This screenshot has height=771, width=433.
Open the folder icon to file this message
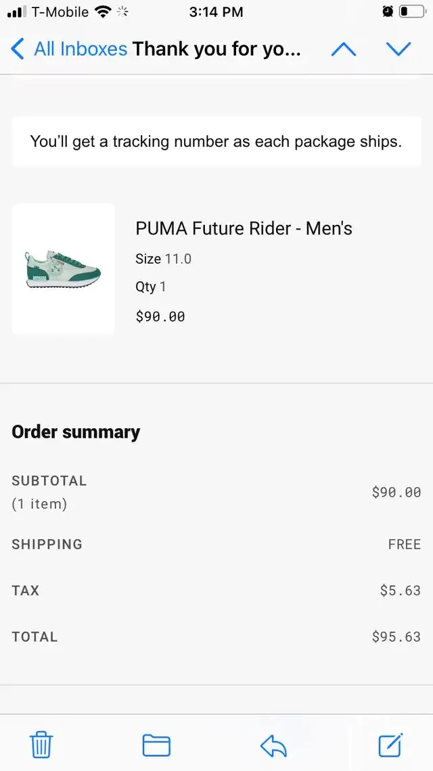coord(156,744)
